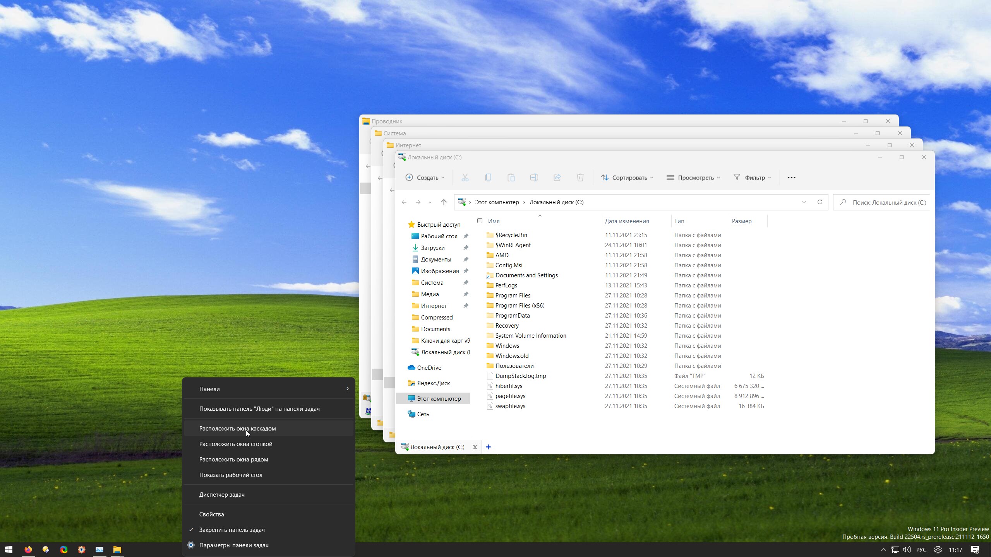Open the Windows Start button
The height and width of the screenshot is (557, 991).
[x=9, y=549]
